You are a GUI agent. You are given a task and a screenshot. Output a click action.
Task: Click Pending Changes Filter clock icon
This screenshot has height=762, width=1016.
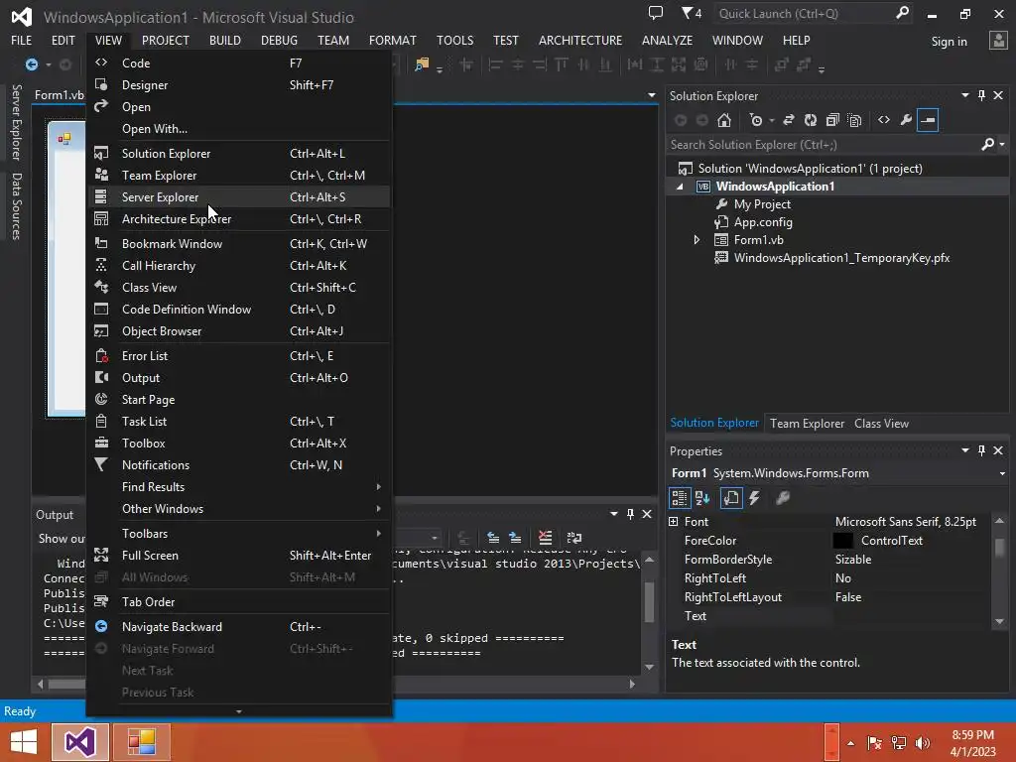point(755,120)
